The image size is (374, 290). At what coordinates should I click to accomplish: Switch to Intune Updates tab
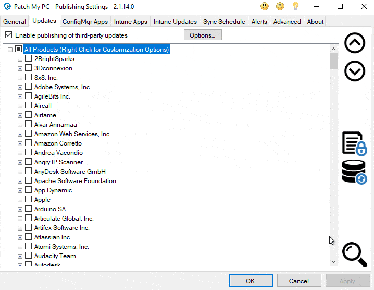click(175, 22)
